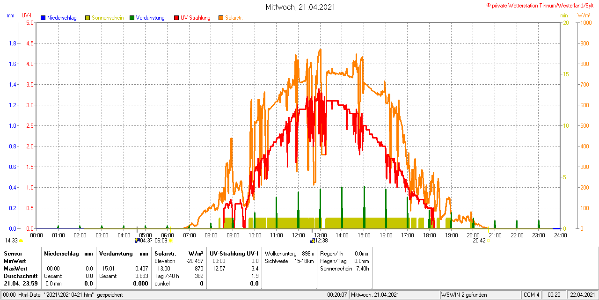Click the yellow 'min' axis unit label
The width and height of the screenshot is (599, 300).
(x=564, y=15)
